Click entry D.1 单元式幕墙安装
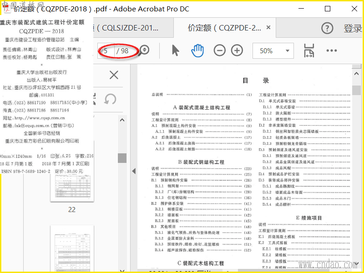 [304, 101]
